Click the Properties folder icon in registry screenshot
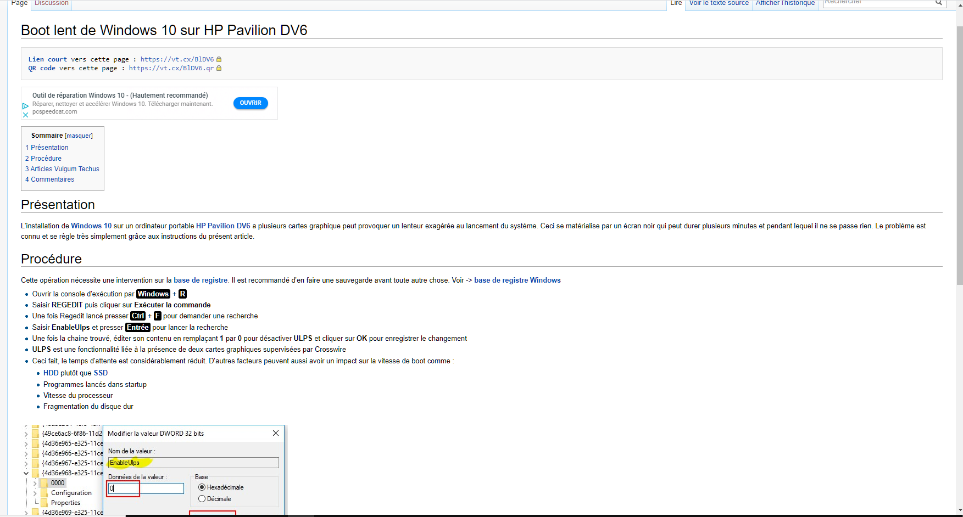This screenshot has width=963, height=517. 44,503
